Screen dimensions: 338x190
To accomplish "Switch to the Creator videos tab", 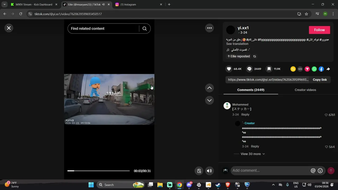I will pyautogui.click(x=305, y=90).
